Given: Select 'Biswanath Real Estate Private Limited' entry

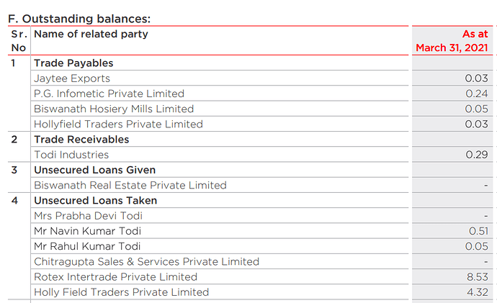Looking at the screenshot, I should click(130, 185).
